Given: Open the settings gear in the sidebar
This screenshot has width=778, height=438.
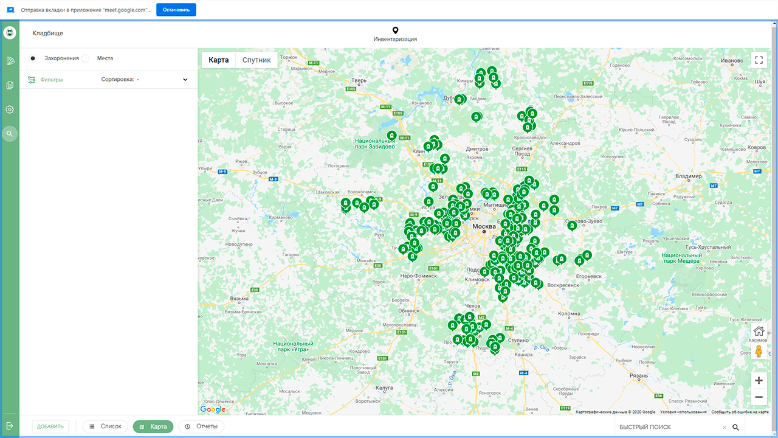Looking at the screenshot, I should click(x=10, y=109).
